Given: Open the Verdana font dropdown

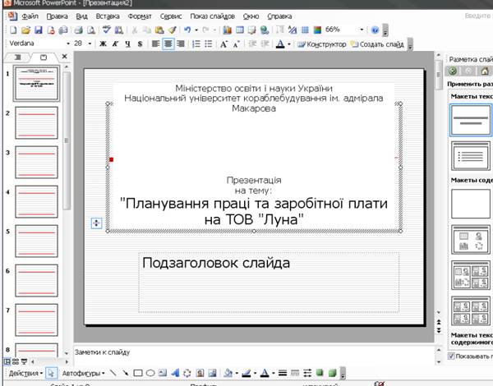Looking at the screenshot, I should [x=68, y=44].
